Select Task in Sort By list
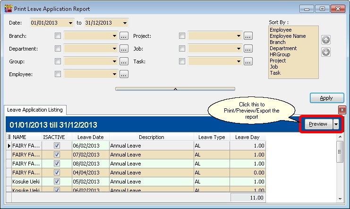The height and width of the screenshot is (209, 350). [275, 73]
